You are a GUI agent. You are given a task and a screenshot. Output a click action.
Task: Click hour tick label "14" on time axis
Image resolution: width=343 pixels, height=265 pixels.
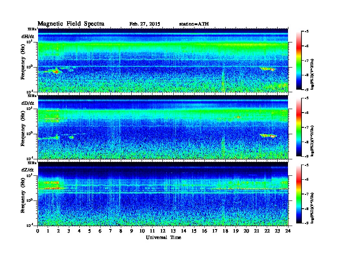click(184, 231)
